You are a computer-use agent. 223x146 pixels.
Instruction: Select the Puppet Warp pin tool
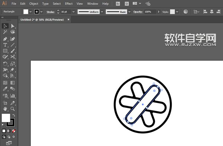click(x=13, y=70)
